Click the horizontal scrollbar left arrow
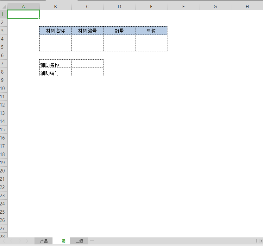 coord(261,241)
